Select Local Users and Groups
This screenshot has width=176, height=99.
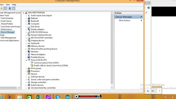pos(10,27)
